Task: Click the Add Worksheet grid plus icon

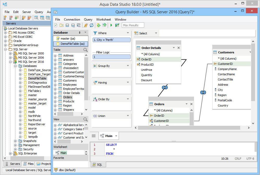Action: 105,25
